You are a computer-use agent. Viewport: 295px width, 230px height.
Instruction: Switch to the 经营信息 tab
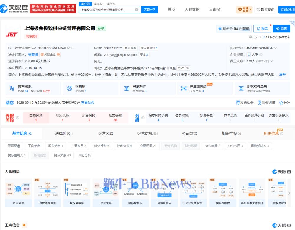[x=147, y=133]
